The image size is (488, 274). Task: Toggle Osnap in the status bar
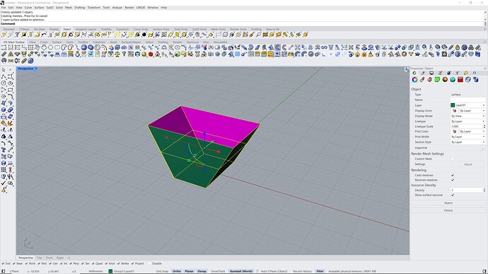202,271
